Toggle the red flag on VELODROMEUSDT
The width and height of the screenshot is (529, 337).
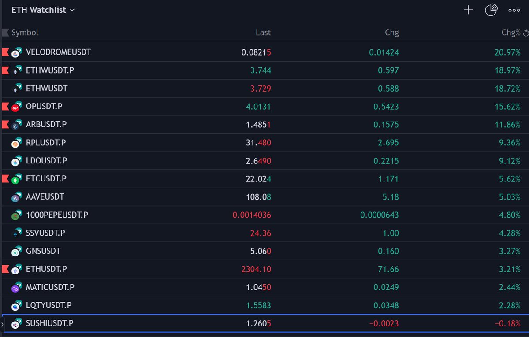[5, 52]
